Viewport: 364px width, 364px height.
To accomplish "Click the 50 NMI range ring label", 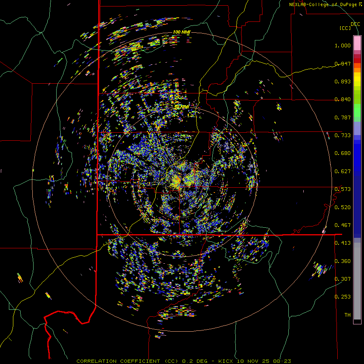I will 182,107.
